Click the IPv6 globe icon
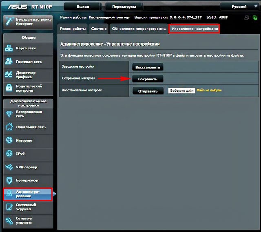 coord(9,153)
